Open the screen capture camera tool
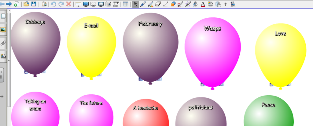Screen dimensions: 313x126 pos(109,4)
